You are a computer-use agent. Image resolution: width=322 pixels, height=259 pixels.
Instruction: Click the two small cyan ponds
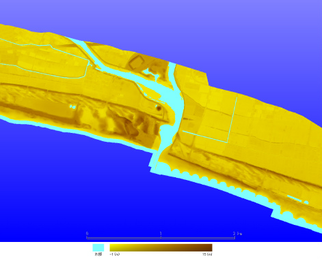click(72, 106)
